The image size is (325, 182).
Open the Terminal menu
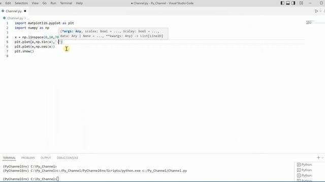(66, 3)
